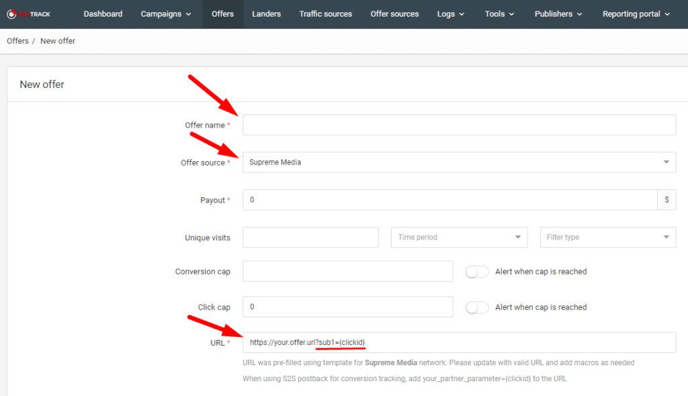The image size is (688, 396).
Task: Expand the Logs dropdown menu
Action: pyautogui.click(x=451, y=14)
